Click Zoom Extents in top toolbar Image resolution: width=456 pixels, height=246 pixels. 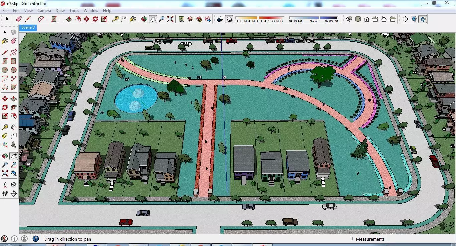click(x=170, y=19)
